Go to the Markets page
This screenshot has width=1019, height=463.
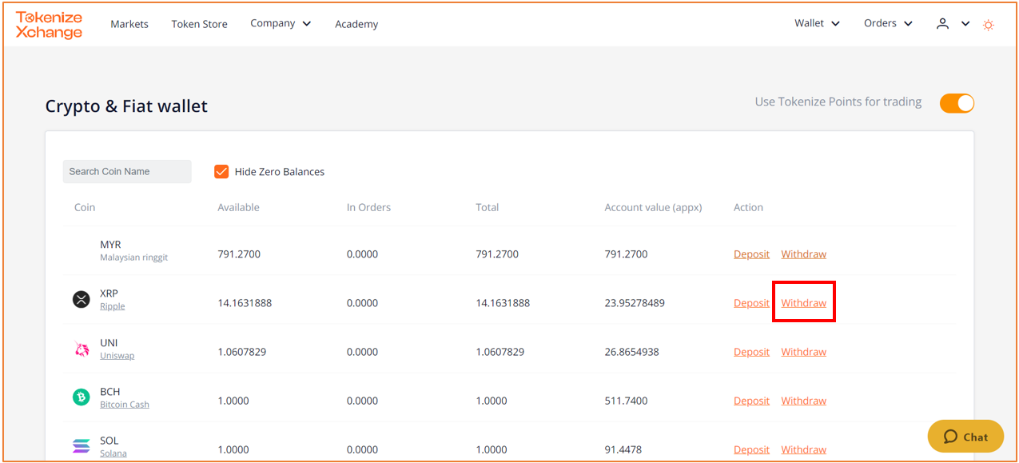pyautogui.click(x=129, y=24)
